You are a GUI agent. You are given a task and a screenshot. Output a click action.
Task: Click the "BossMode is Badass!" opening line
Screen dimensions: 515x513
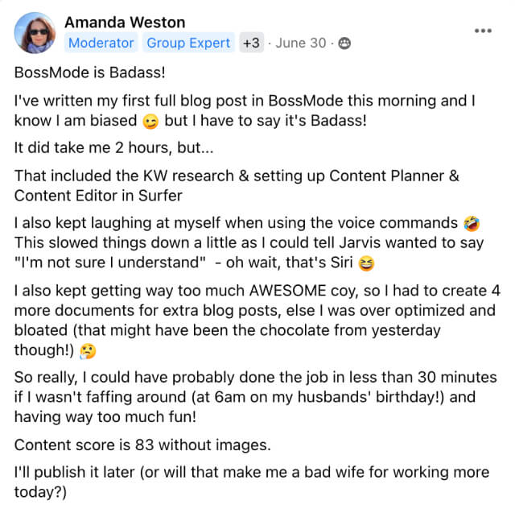coord(89,72)
